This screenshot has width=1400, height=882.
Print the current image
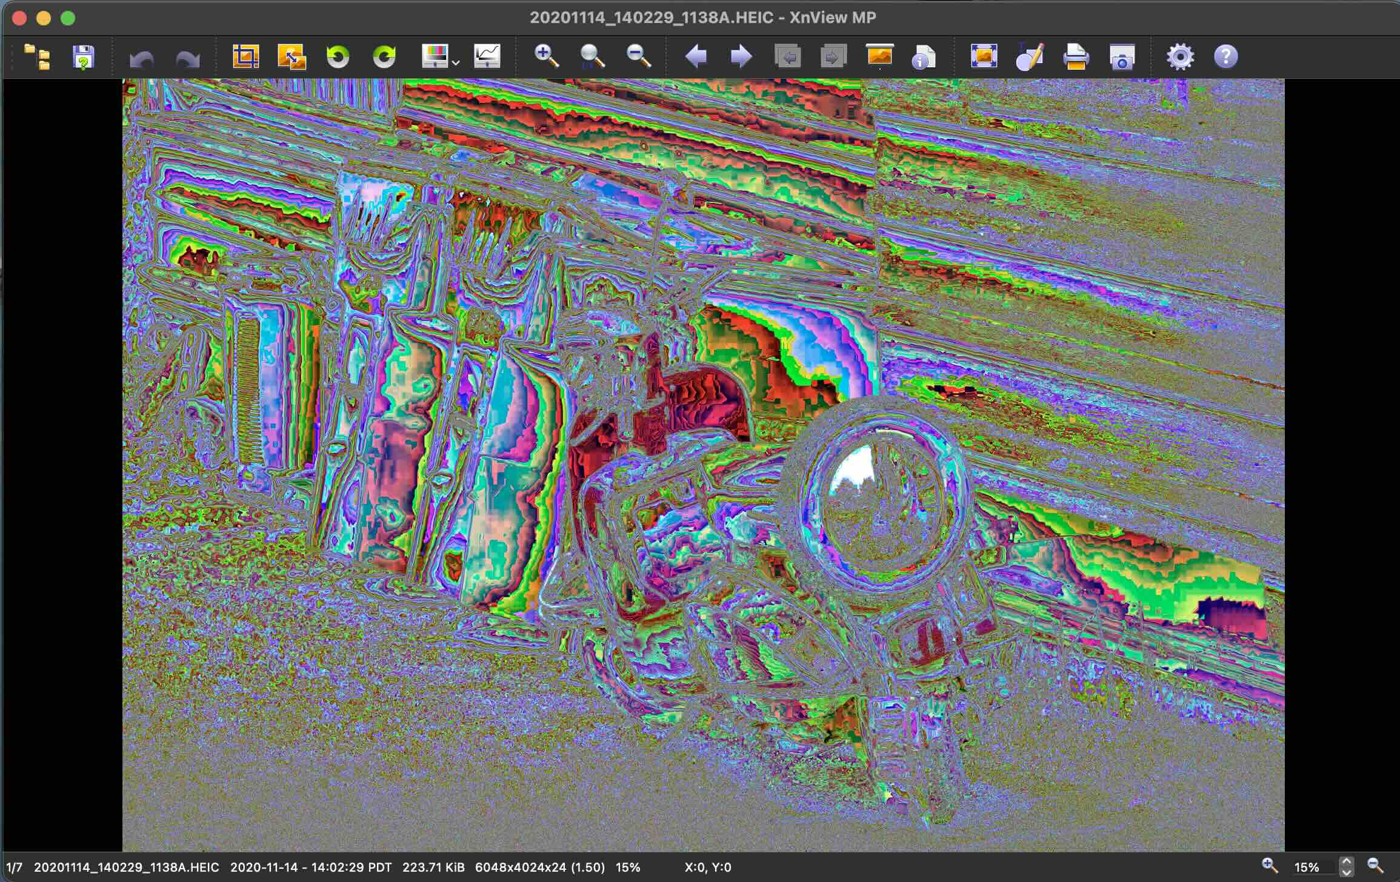(1076, 57)
